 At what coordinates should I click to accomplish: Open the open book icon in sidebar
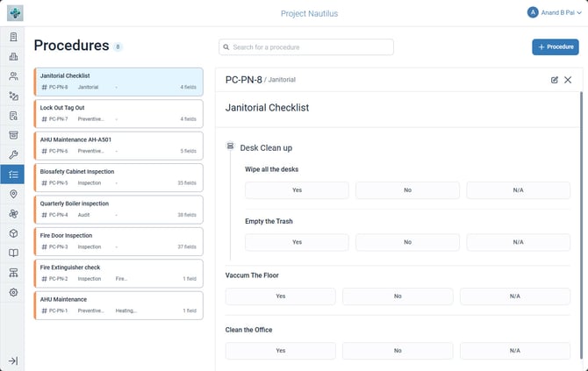tap(13, 253)
